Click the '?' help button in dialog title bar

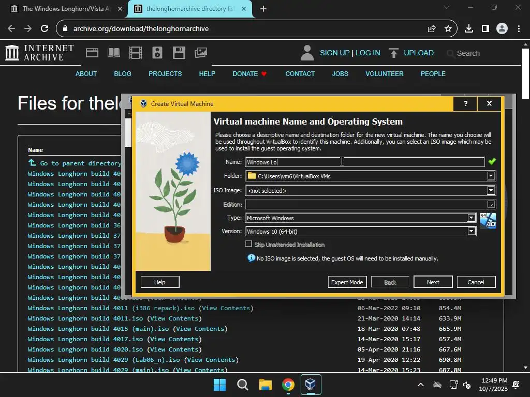point(465,103)
